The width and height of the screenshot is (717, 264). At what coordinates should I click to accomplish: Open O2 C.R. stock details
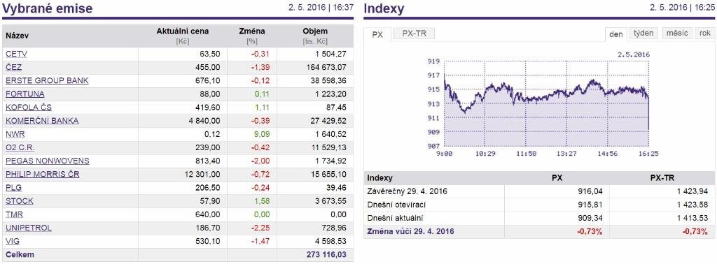coord(20,148)
